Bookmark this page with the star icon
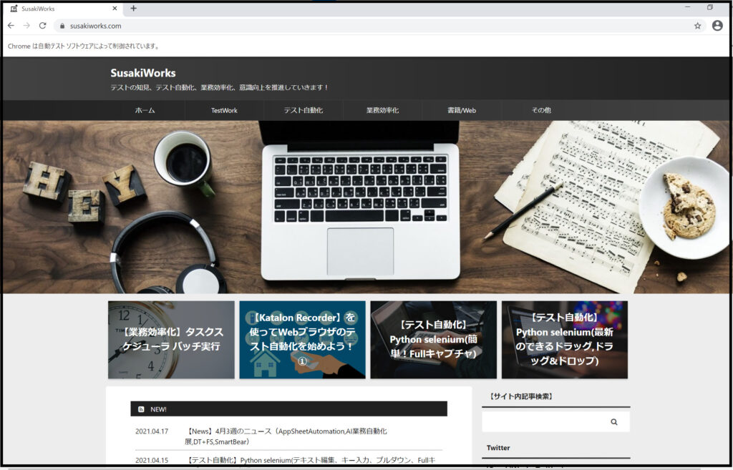Viewport: 733px width, 470px height. coord(697,26)
